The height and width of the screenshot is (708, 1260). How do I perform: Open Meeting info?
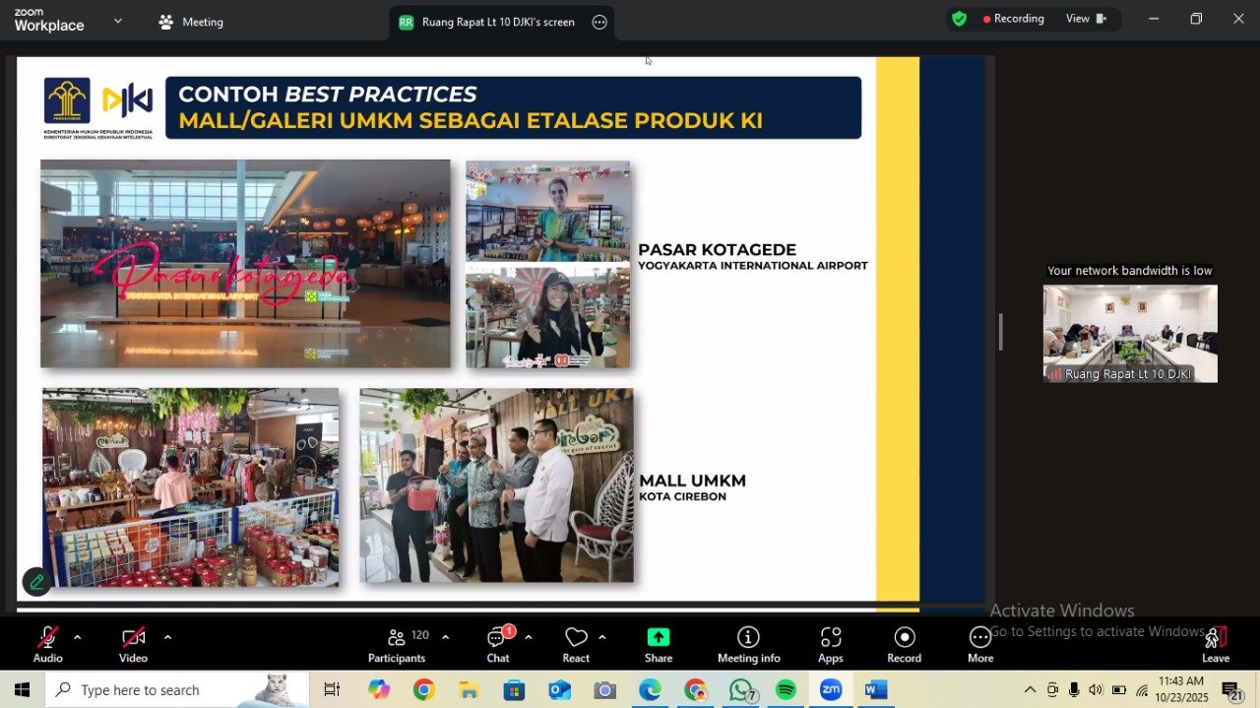click(x=748, y=645)
